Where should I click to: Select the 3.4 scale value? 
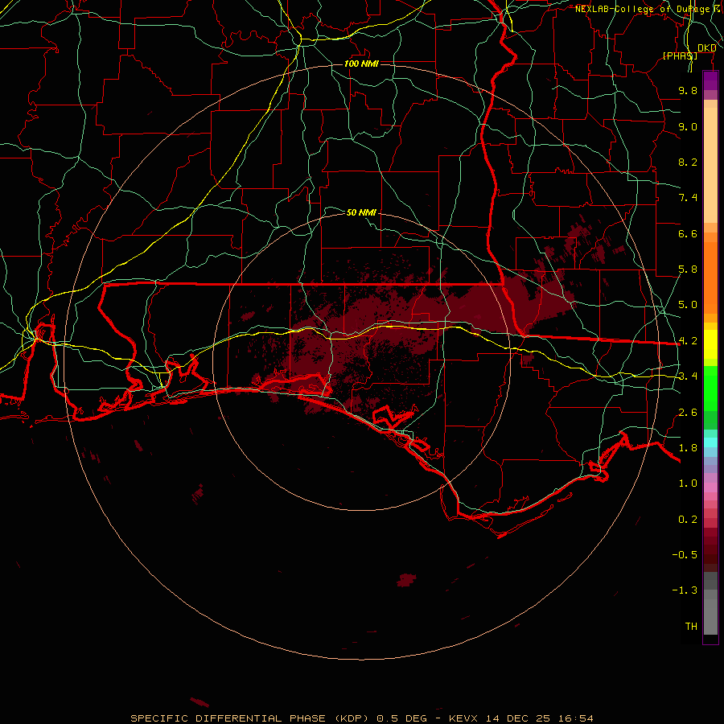[688, 376]
